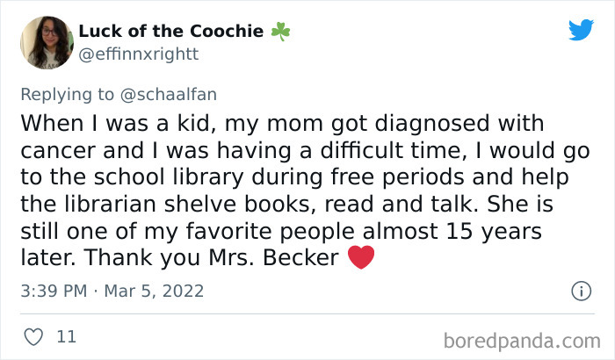
Task: Click the words "Thank you Mrs. Becker"
Action: click(213, 259)
